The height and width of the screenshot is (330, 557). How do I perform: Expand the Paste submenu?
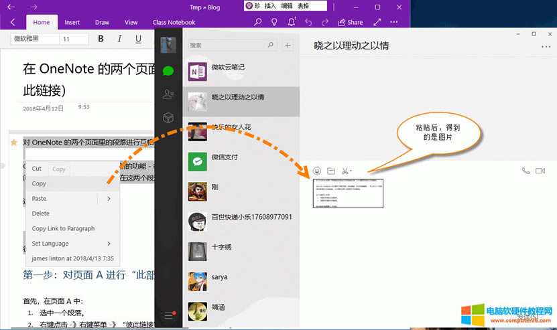[x=109, y=199]
